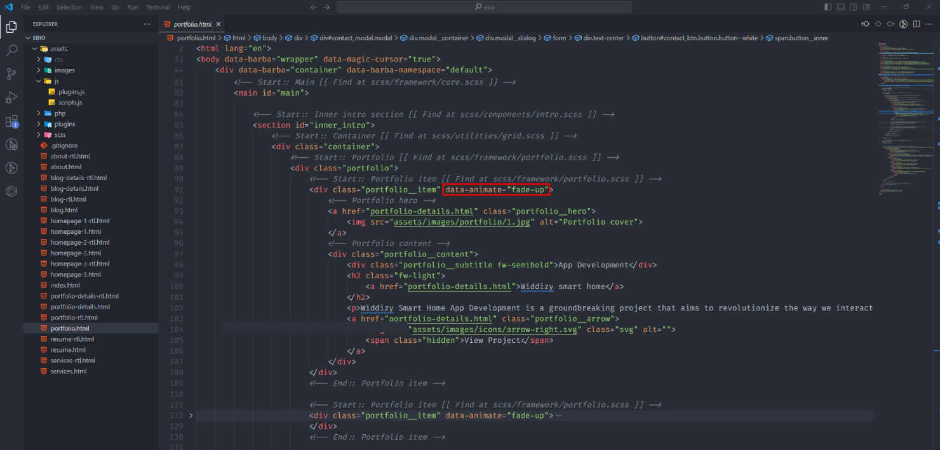
Task: Click the Explorer more actions ellipsis
Action: tap(147, 24)
